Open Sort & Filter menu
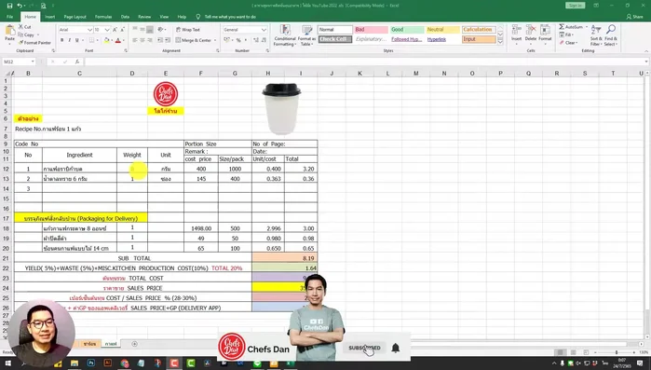 tap(596, 35)
